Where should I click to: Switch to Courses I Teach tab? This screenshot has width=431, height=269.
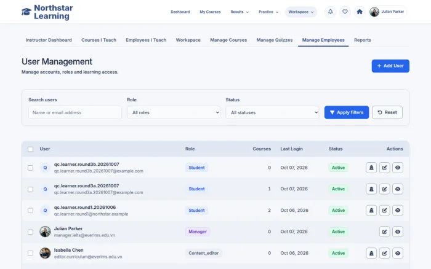[99, 40]
